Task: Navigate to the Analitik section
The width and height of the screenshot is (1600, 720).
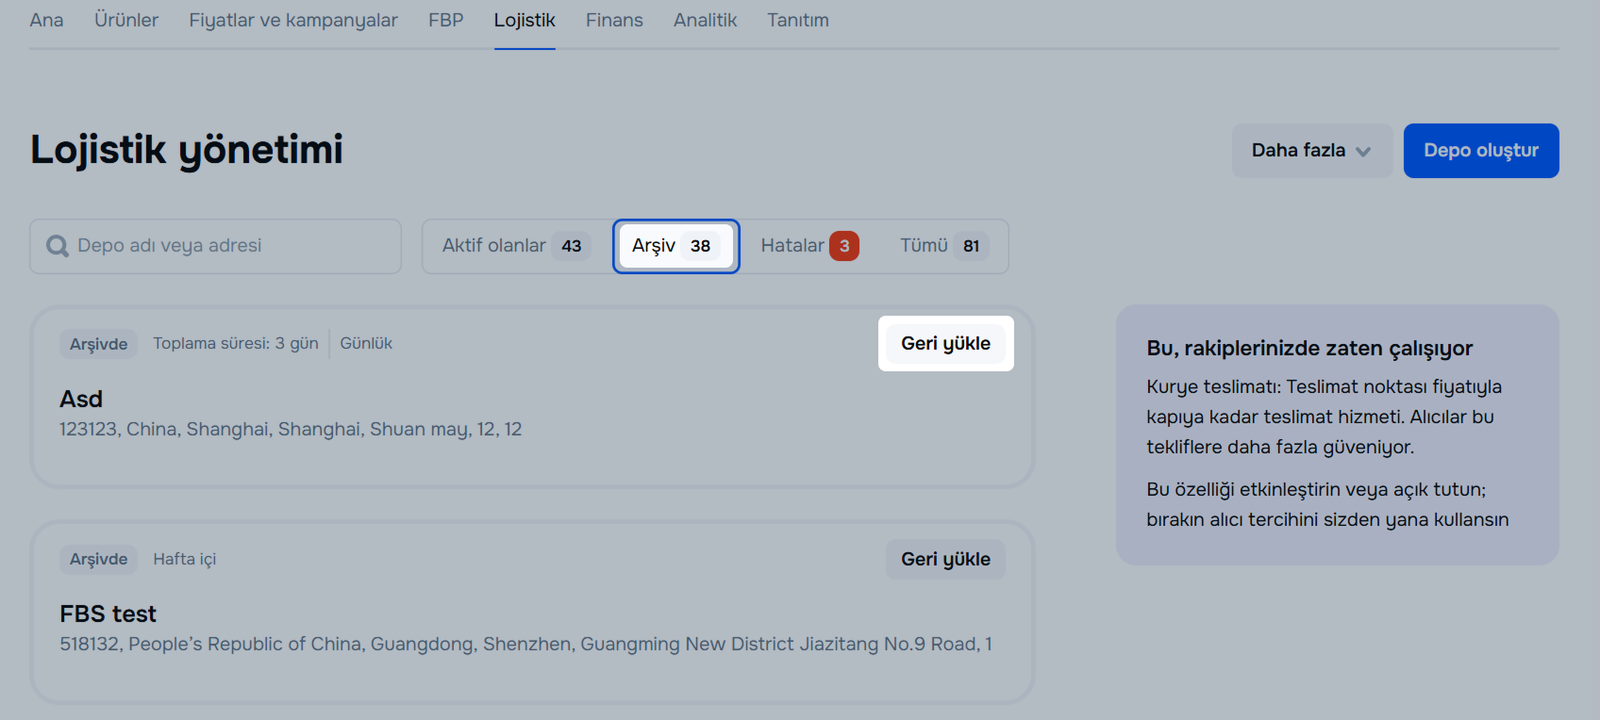Action: point(705,21)
